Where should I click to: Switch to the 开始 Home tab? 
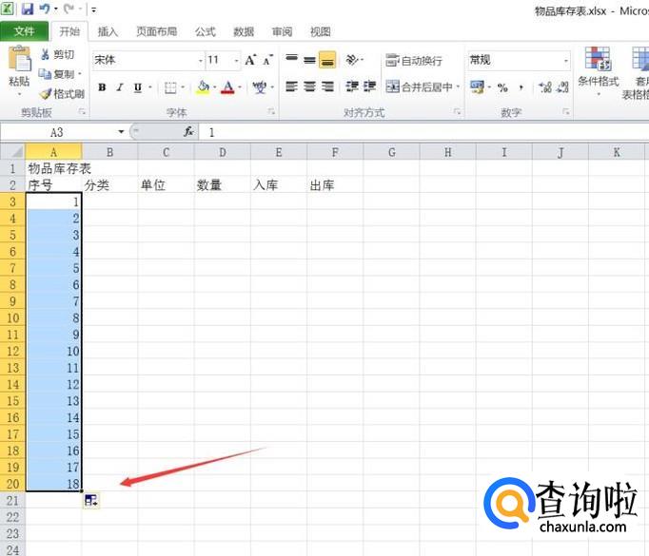click(x=69, y=31)
